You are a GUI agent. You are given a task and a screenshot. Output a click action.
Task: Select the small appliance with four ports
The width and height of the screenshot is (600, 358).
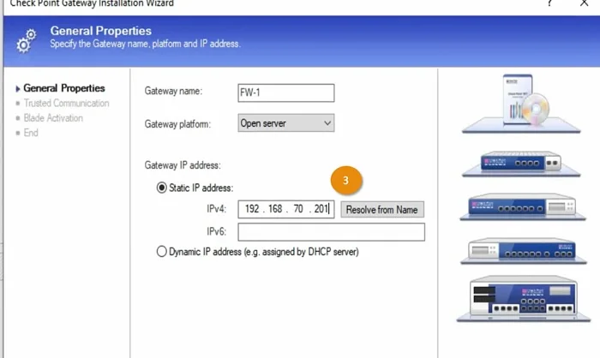pos(521,164)
